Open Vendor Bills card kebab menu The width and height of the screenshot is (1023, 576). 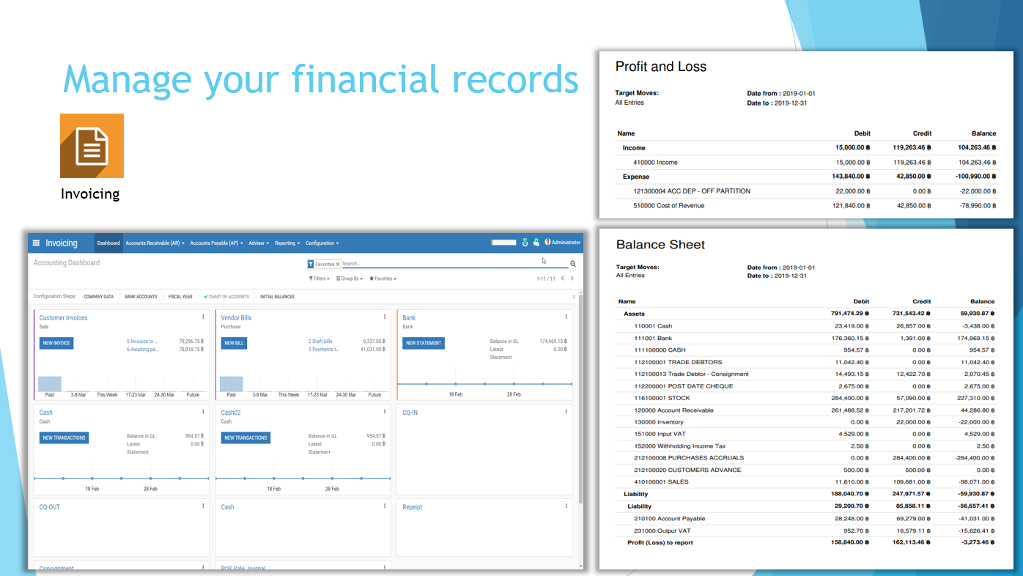pyautogui.click(x=385, y=317)
